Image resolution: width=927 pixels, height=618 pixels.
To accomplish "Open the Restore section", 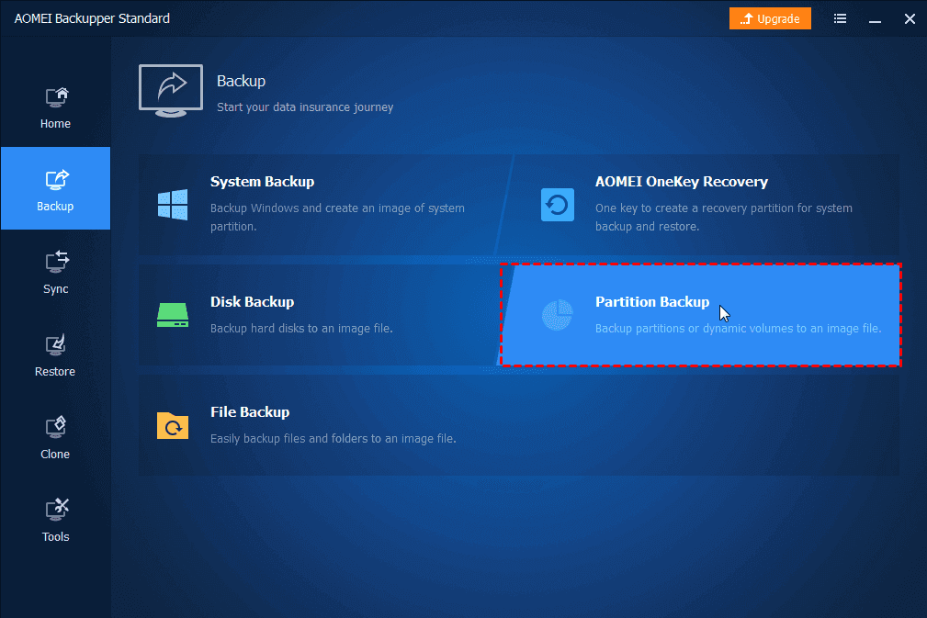I will point(55,354).
